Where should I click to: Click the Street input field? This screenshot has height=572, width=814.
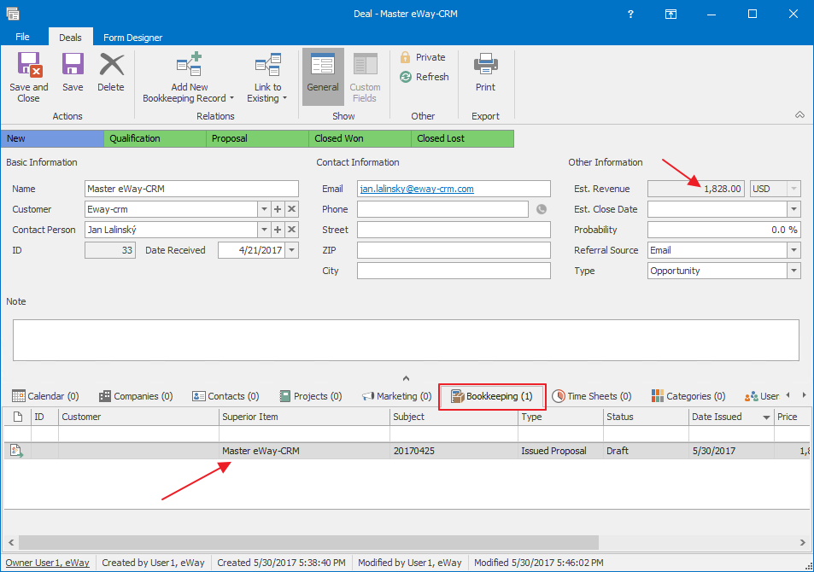click(454, 230)
